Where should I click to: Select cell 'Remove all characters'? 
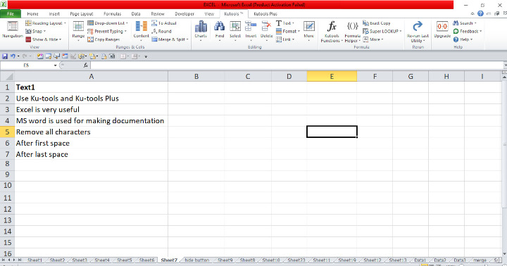pos(91,132)
